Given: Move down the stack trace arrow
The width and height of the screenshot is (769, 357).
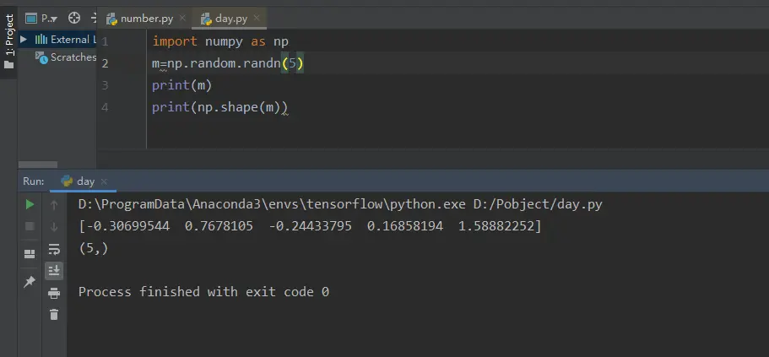Looking at the screenshot, I should (x=54, y=226).
